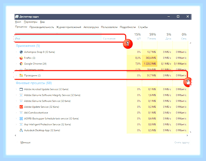Select the Фоновые процессы (68) group header
Screen dimensions: 206x161
(34, 83)
